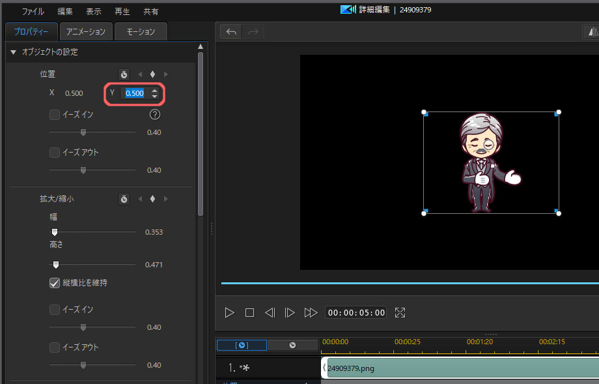Open ease-in help question mark icon
Screen dimensions: 599x384
click(x=155, y=115)
